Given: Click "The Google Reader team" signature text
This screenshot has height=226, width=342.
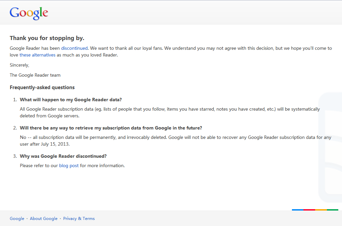Looking at the screenshot, I should [35, 75].
